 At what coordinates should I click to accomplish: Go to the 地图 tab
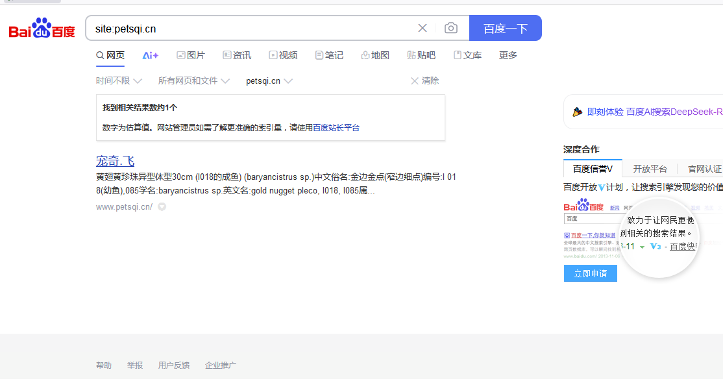[x=375, y=55]
